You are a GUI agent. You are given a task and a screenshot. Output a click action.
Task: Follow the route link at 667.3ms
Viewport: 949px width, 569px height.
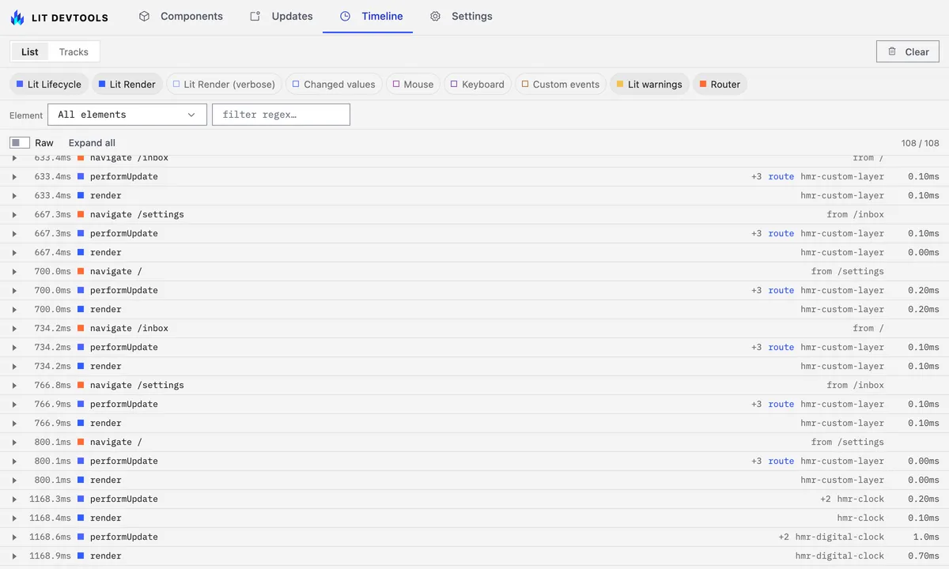pos(781,233)
